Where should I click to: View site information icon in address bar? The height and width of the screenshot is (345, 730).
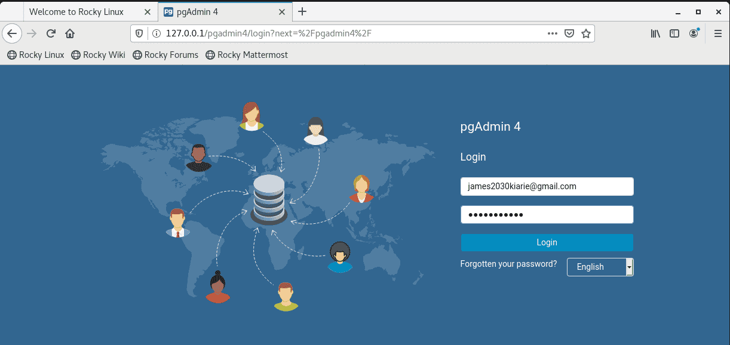[x=157, y=33]
